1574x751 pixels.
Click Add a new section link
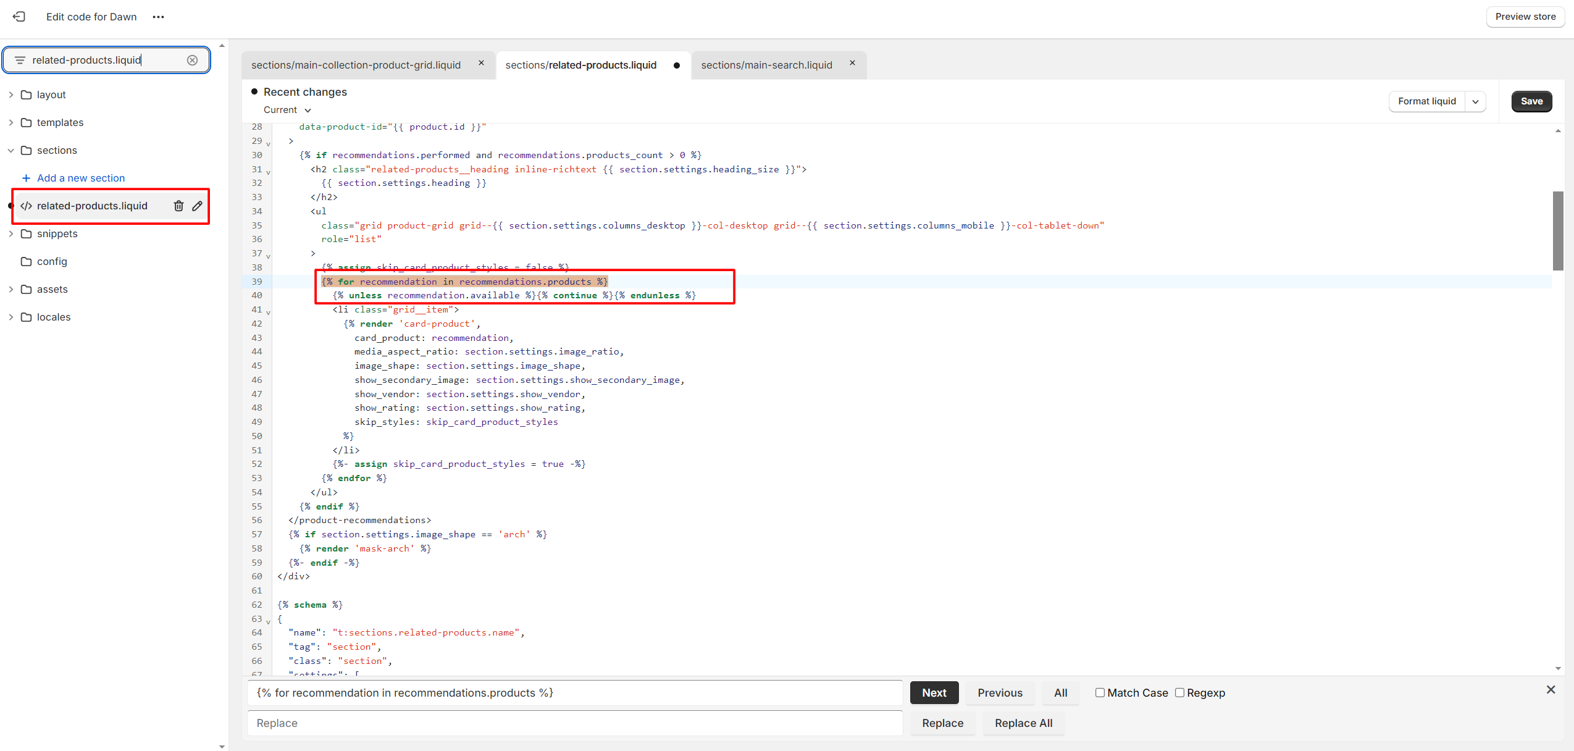pos(80,178)
